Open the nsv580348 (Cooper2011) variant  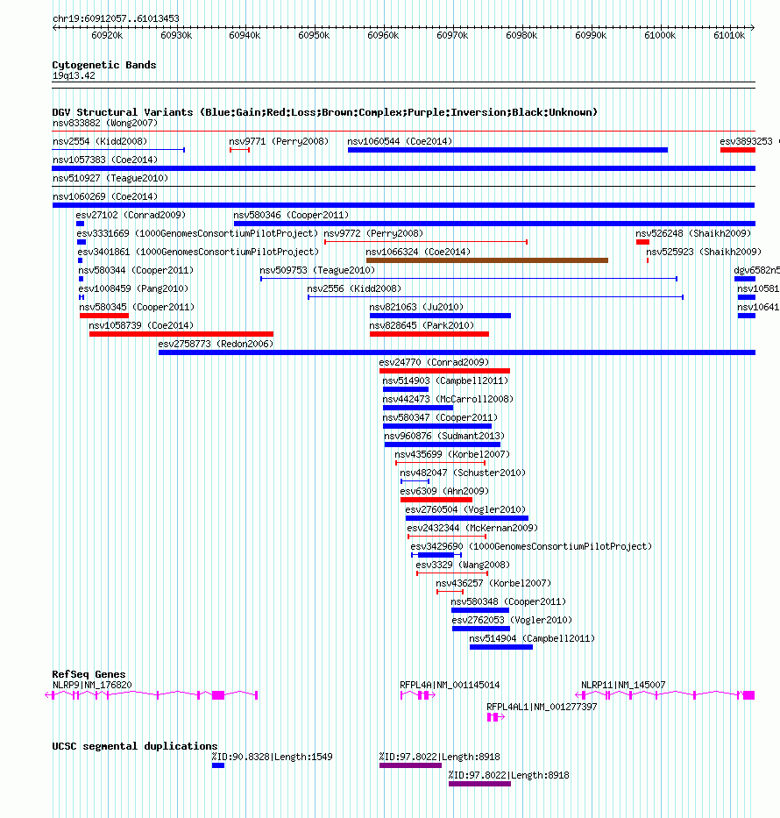coord(508,601)
